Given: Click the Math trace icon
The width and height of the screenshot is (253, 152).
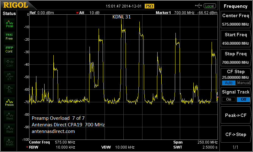Looking at the screenshot, I should click(9, 142).
